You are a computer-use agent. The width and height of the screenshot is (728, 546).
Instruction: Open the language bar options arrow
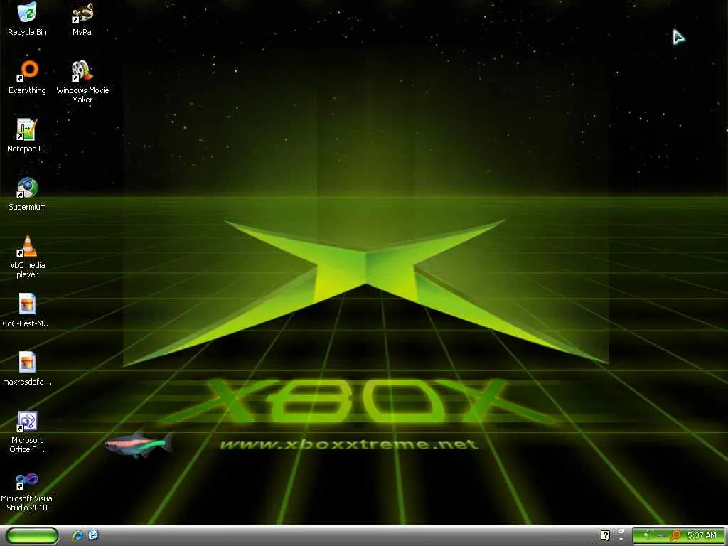pos(621,540)
